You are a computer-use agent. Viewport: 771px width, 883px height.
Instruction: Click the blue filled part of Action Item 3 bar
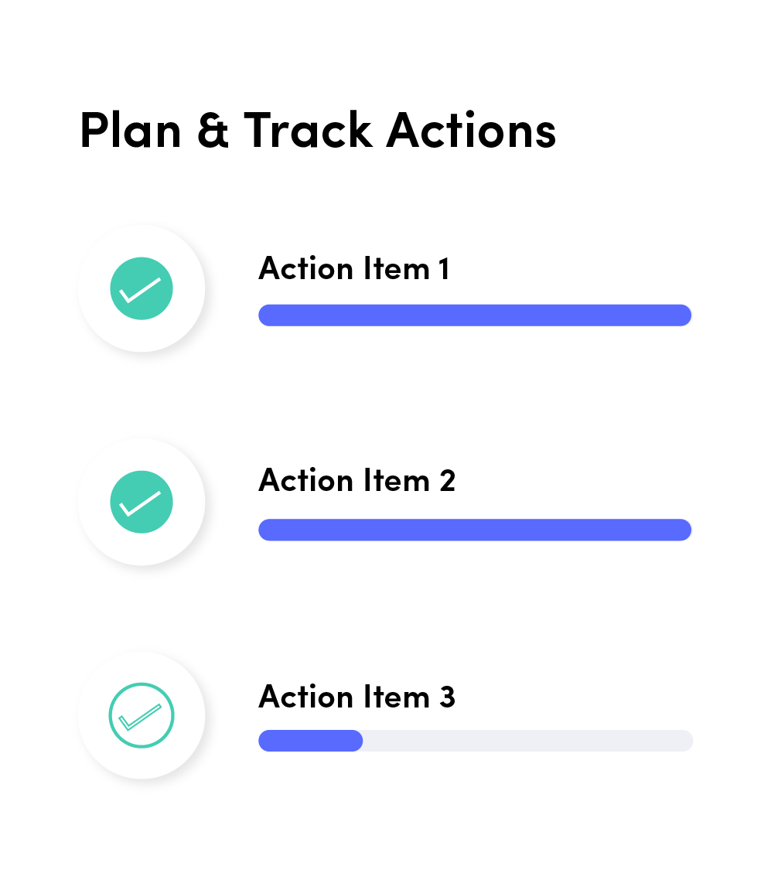pos(310,741)
